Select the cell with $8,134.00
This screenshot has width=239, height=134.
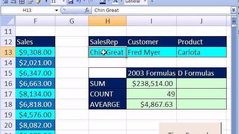click(x=35, y=94)
